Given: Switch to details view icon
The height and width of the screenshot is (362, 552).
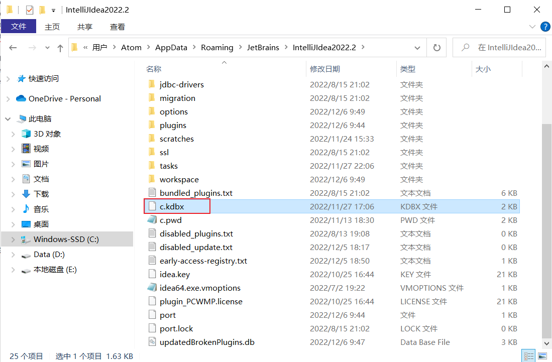Looking at the screenshot, I should point(528,356).
